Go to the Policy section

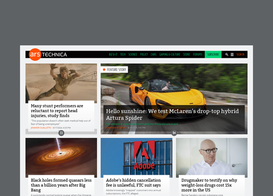(x=144, y=54)
